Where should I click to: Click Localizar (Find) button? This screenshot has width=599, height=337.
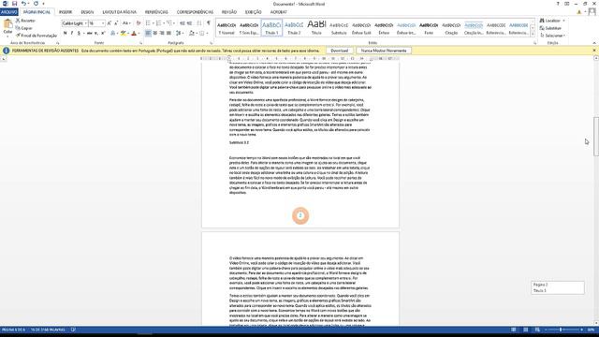tap(549, 21)
